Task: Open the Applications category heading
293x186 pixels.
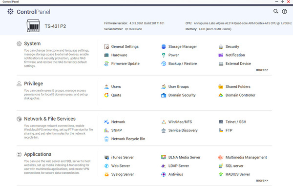Action: coord(38,154)
